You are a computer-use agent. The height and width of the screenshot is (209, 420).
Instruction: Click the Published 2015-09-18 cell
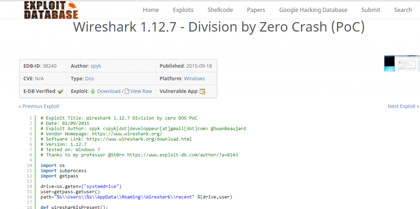(186, 66)
